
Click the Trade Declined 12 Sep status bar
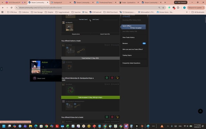(x=90, y=58)
